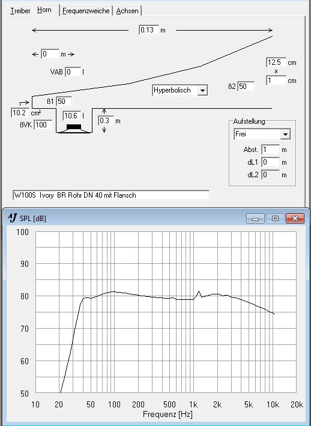Maximize the SPL [dB] window
The image size is (311, 426).
[x=275, y=219]
